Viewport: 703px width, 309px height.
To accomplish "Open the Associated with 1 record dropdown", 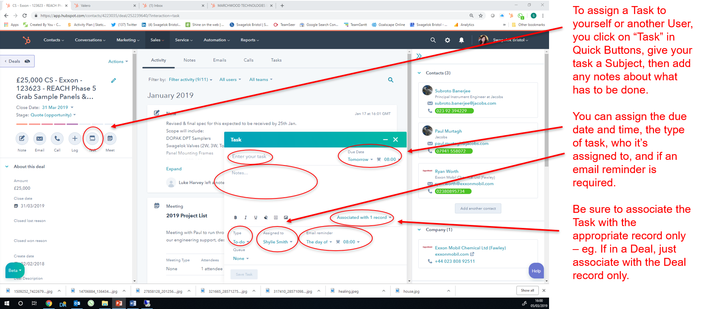I will tap(364, 217).
